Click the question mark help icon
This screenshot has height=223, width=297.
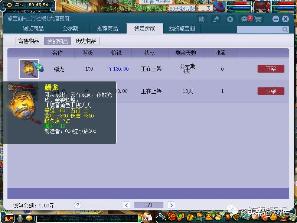tap(77, 205)
